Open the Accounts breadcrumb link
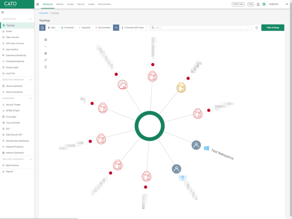 tap(43, 13)
